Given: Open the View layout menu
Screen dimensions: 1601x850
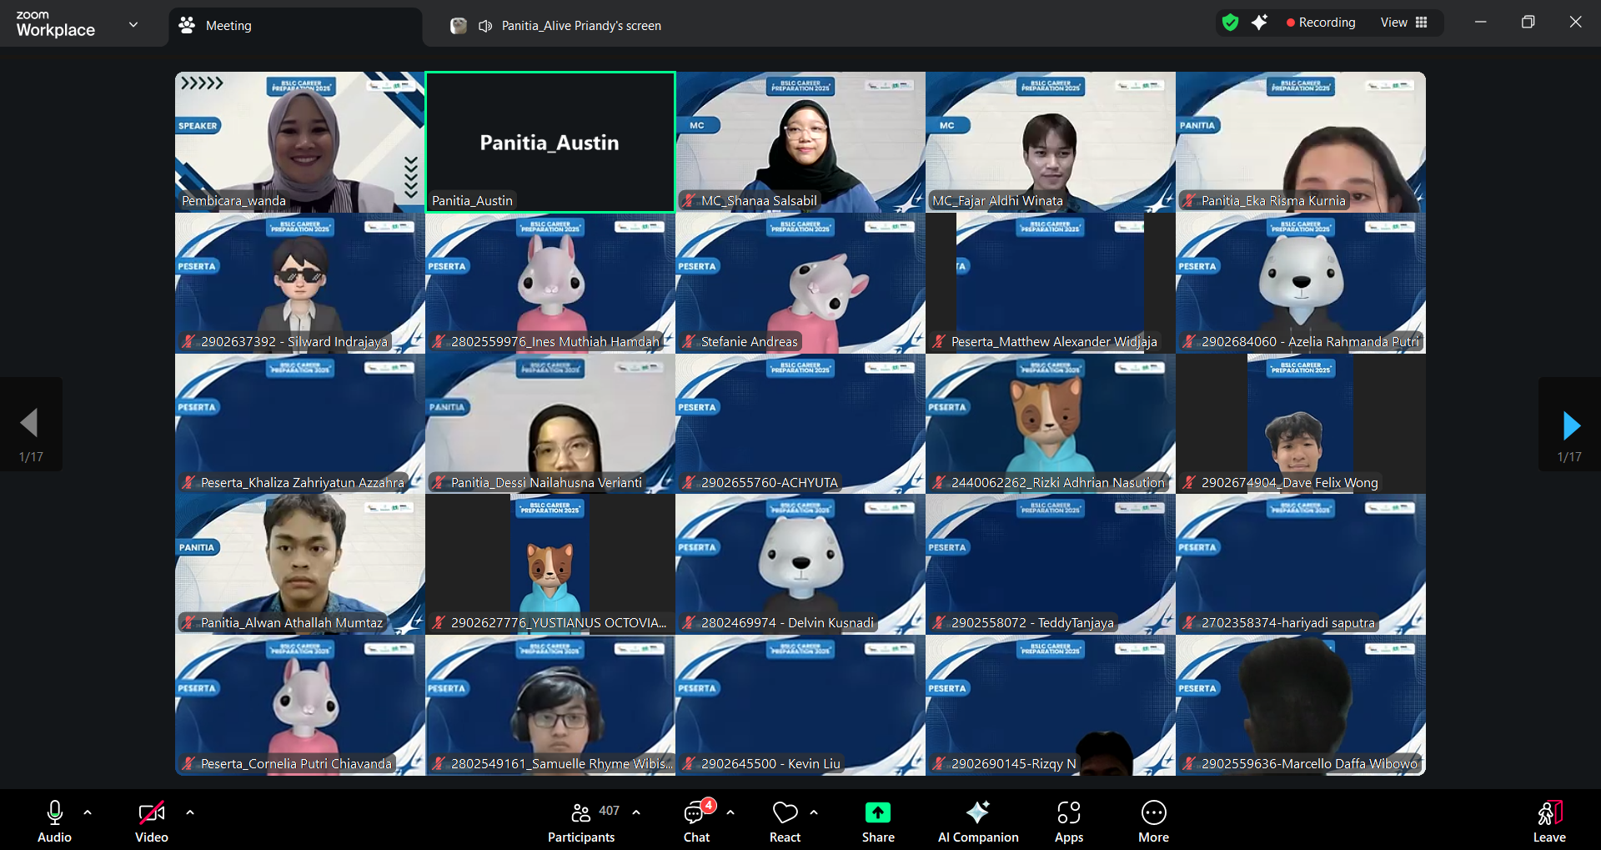Looking at the screenshot, I should 1403,23.
